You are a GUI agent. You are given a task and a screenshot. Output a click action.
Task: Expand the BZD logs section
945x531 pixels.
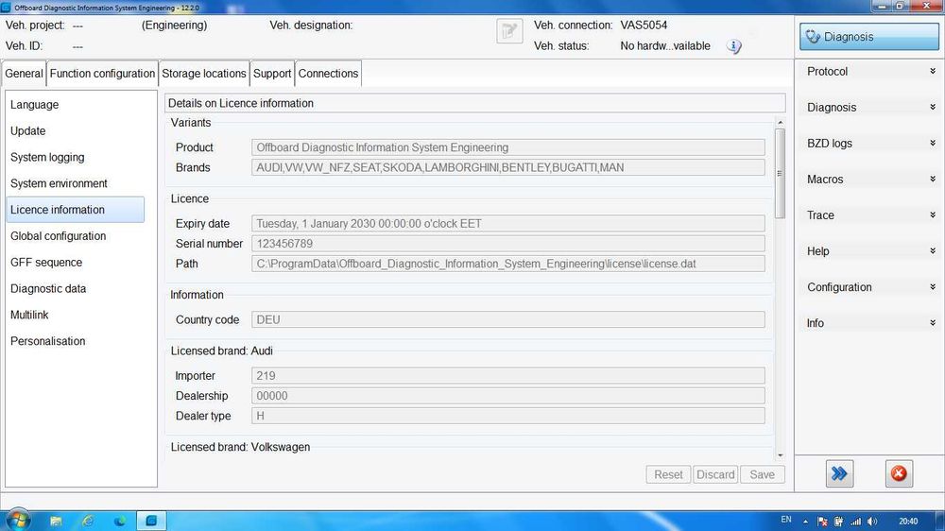(x=869, y=144)
